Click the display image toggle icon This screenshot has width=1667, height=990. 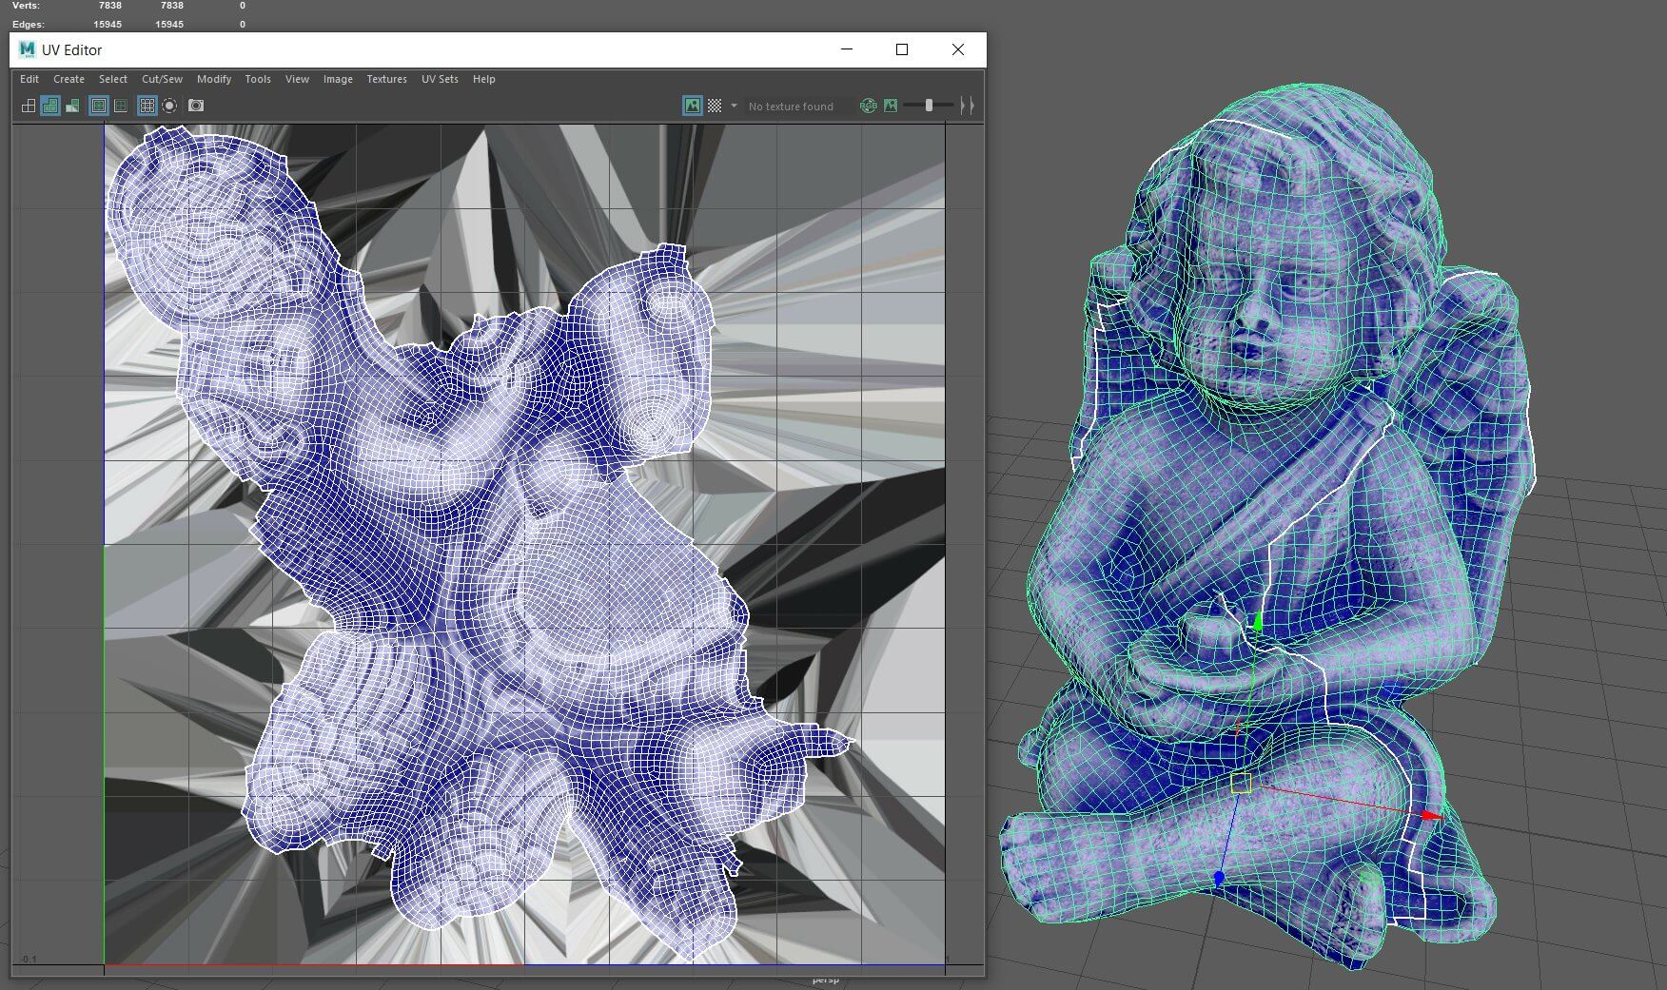(x=692, y=106)
